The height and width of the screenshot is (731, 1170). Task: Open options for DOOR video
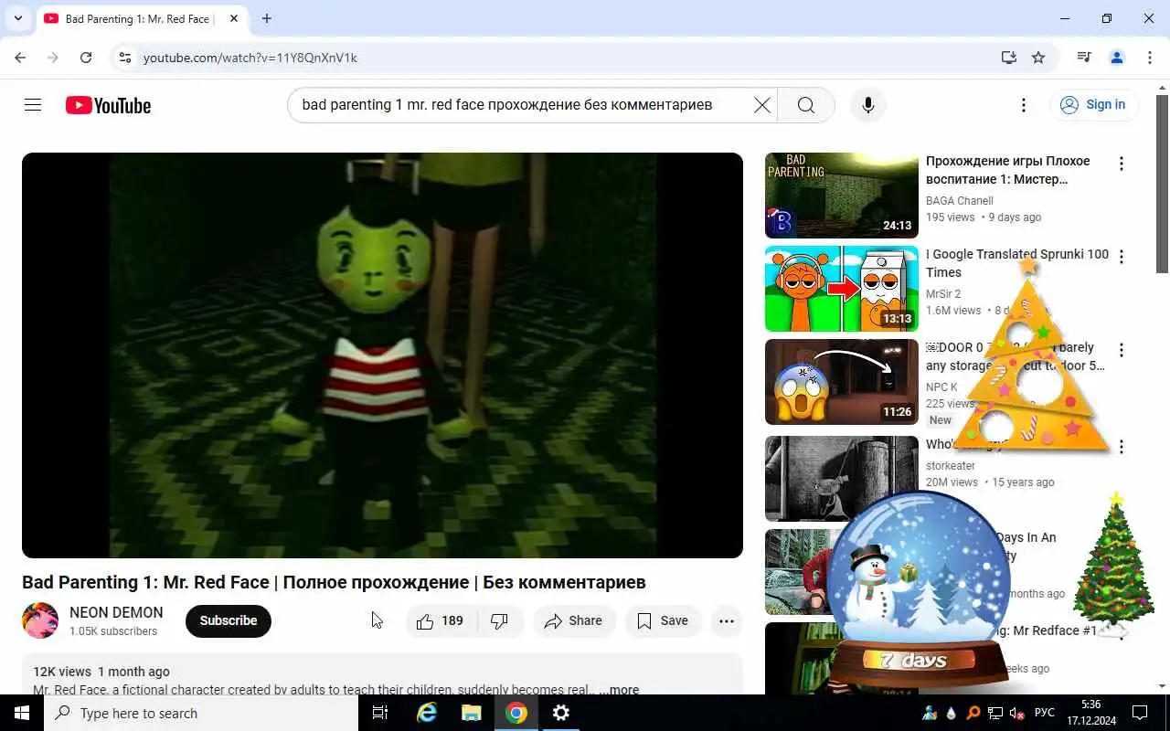[1122, 350]
